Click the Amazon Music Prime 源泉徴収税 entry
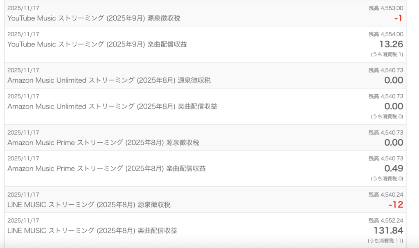This screenshot has width=419, height=248. coord(103,143)
